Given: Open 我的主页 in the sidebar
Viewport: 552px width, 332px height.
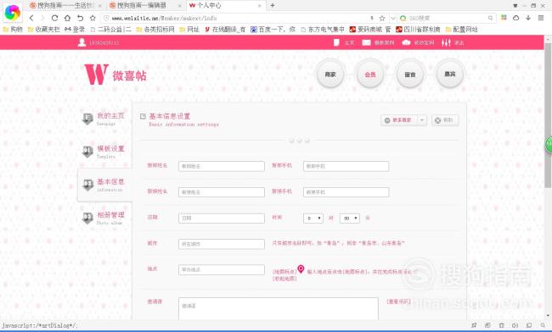Looking at the screenshot, I should point(104,119).
